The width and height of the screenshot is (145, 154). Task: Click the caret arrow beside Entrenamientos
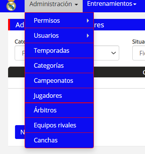[x=135, y=4]
